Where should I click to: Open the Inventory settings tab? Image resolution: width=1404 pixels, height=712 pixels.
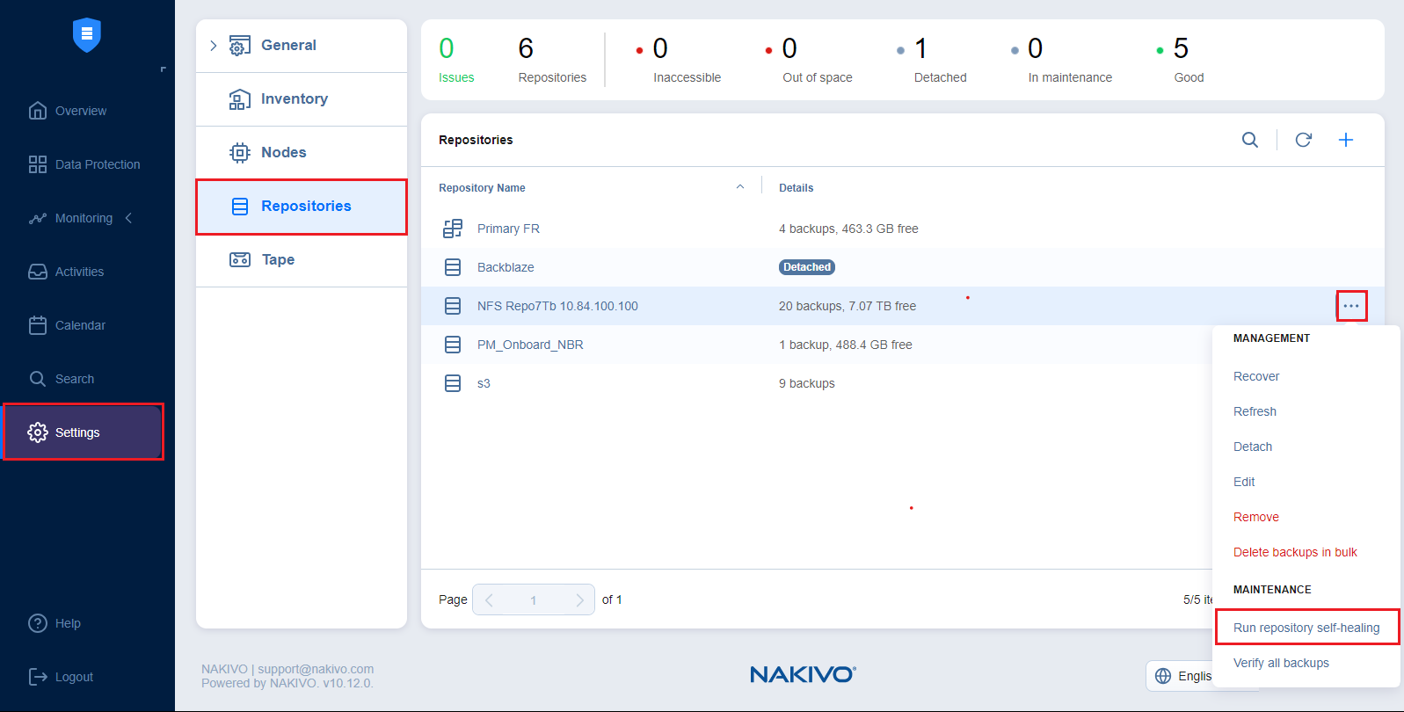click(x=294, y=99)
